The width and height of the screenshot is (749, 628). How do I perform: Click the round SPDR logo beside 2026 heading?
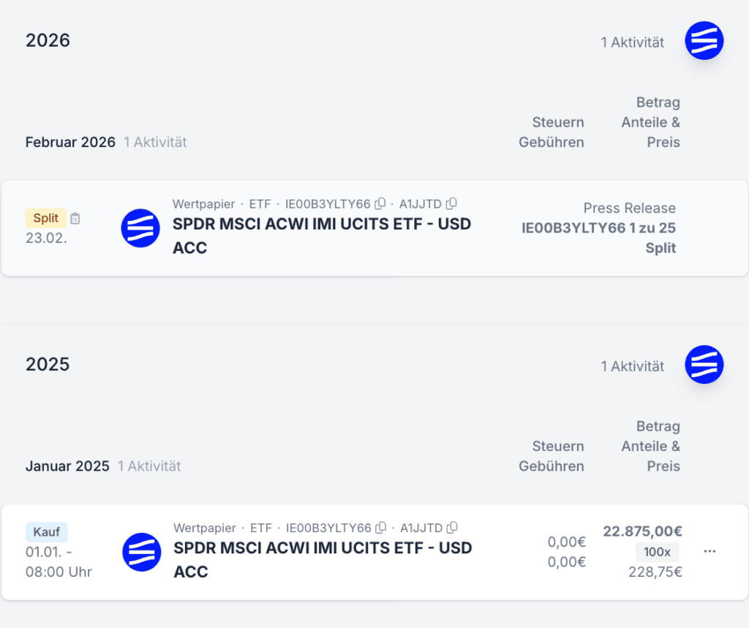click(x=704, y=41)
